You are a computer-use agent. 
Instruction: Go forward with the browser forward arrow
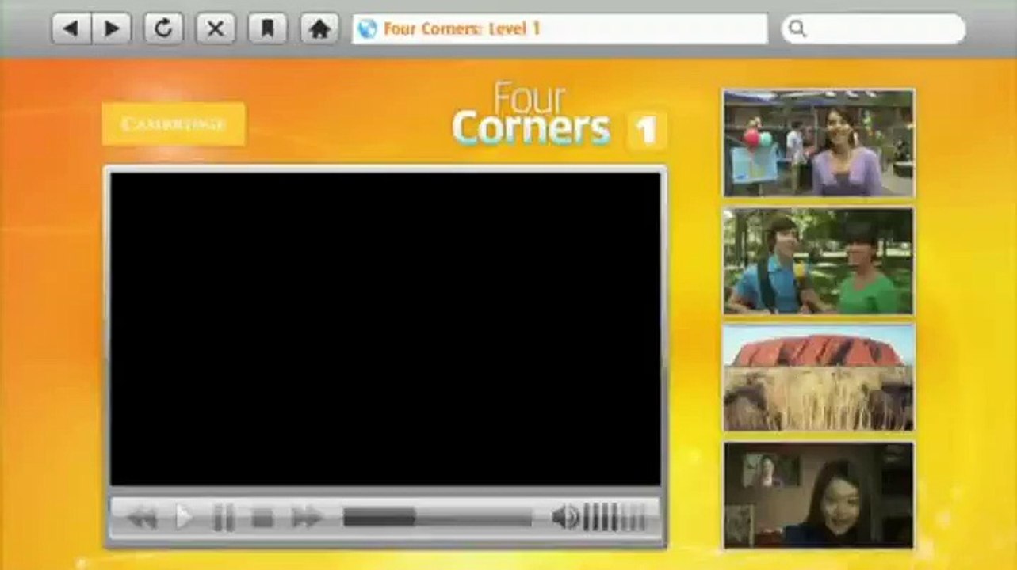tap(112, 29)
